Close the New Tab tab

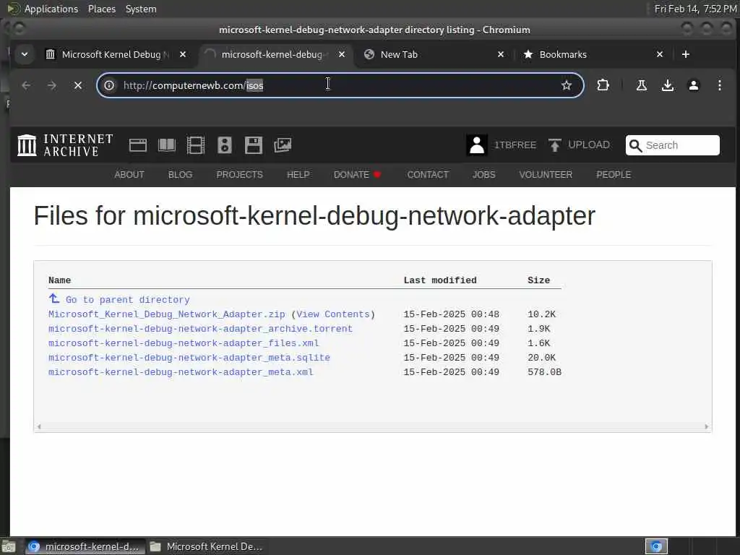click(x=501, y=54)
